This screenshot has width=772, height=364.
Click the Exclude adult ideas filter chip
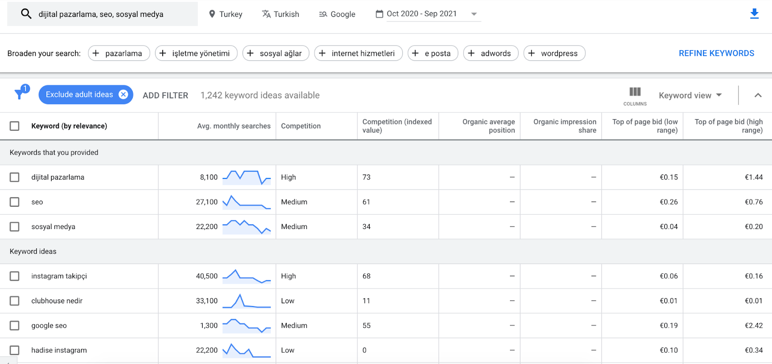[85, 94]
